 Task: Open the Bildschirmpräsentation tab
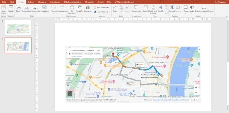[73, 2]
